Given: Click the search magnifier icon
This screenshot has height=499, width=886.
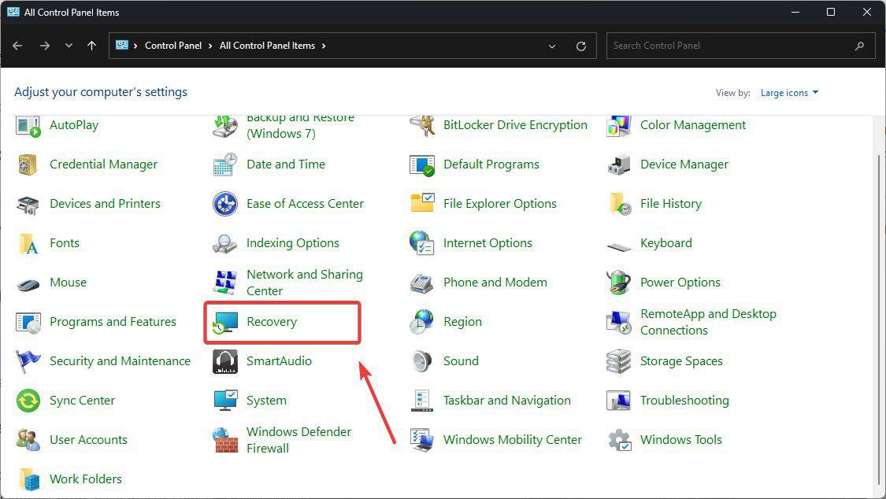Looking at the screenshot, I should coord(859,46).
